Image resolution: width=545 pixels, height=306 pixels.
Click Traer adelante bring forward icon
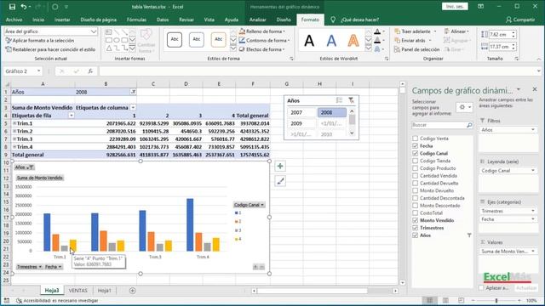point(398,31)
